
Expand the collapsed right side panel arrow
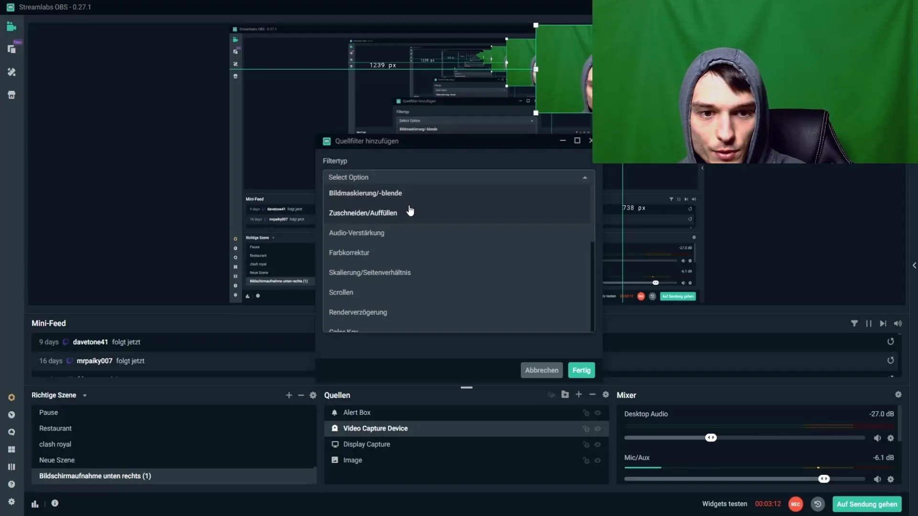(x=914, y=265)
